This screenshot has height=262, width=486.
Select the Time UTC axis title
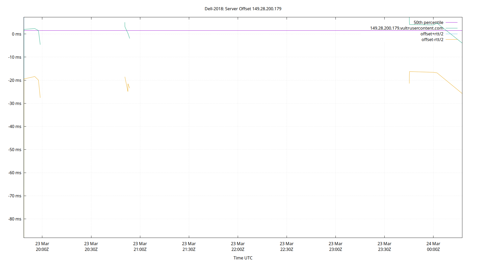tap(242, 258)
